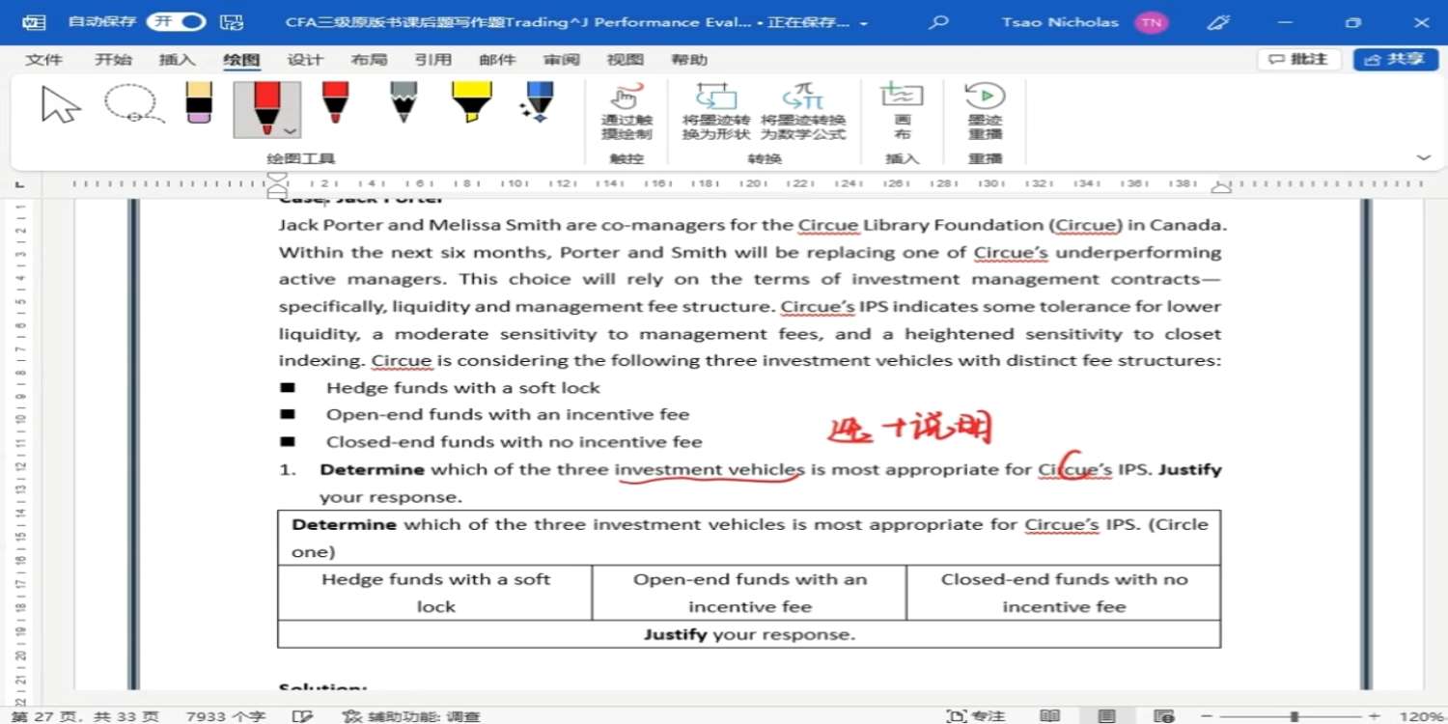1448x724 pixels.
Task: Click table cell 'Hedge funds with a soft lock'
Action: (435, 593)
